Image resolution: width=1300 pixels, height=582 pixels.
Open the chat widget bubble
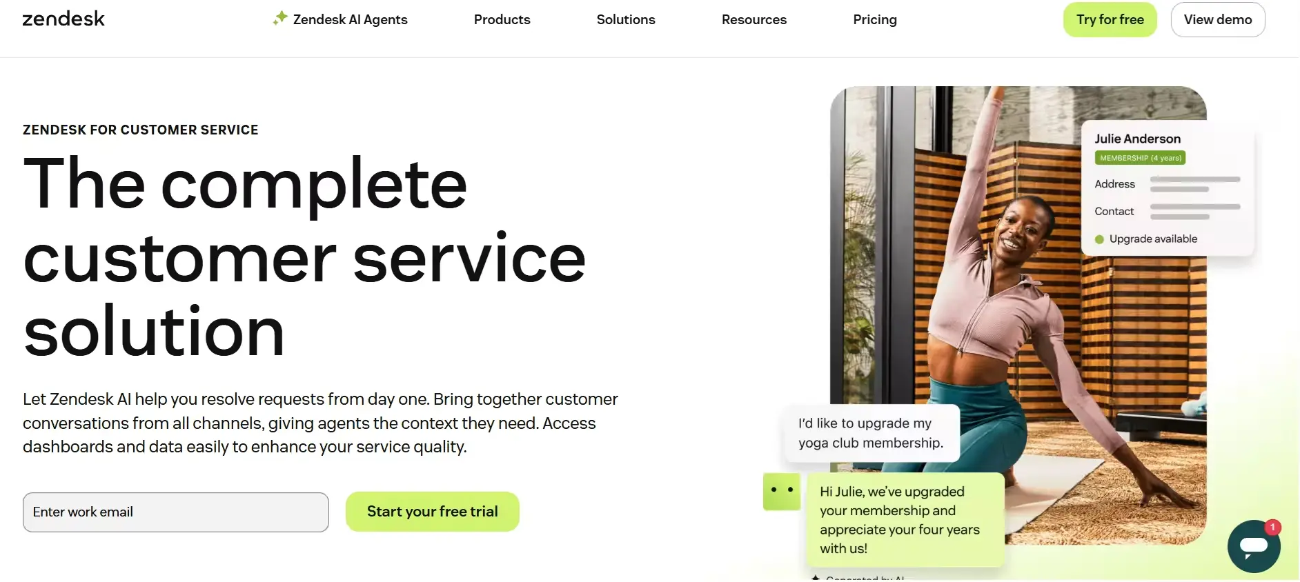1253,547
